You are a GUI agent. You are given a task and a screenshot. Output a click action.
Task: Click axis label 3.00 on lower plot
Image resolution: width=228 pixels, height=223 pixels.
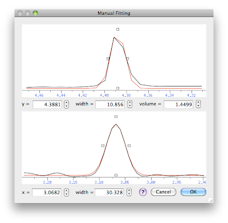[x=151, y=182]
